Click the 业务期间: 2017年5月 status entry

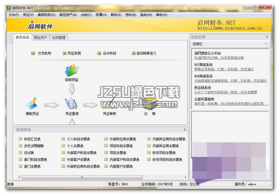[x=157, y=184]
